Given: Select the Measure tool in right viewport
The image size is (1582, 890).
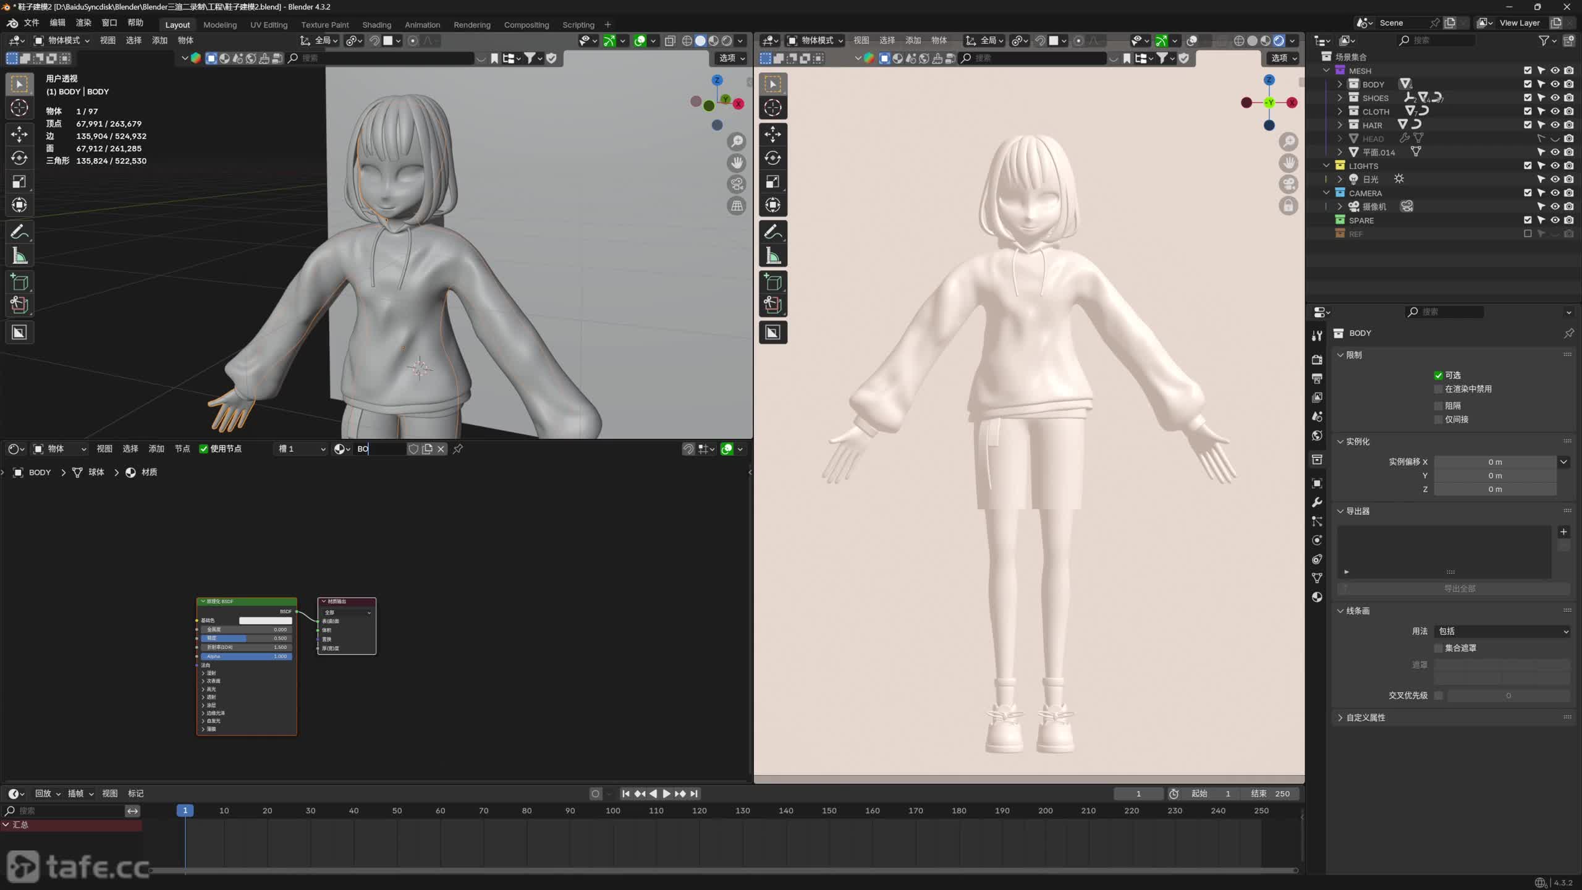Looking at the screenshot, I should 772,256.
